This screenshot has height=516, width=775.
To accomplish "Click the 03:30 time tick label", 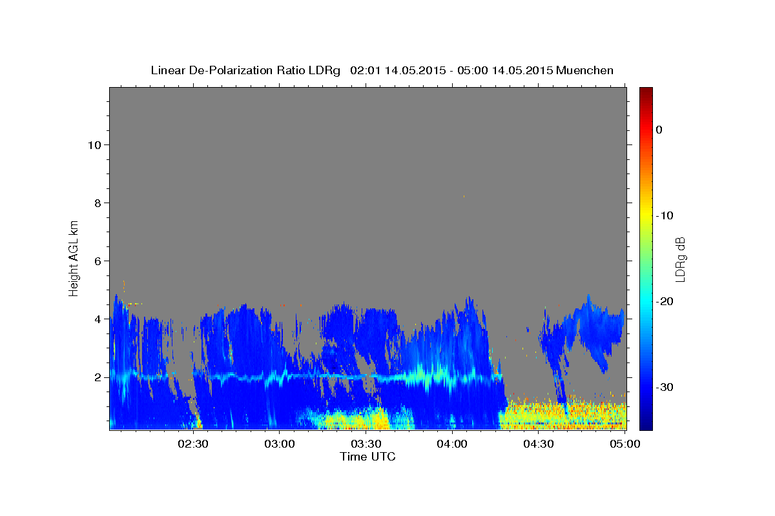I will 366,443.
